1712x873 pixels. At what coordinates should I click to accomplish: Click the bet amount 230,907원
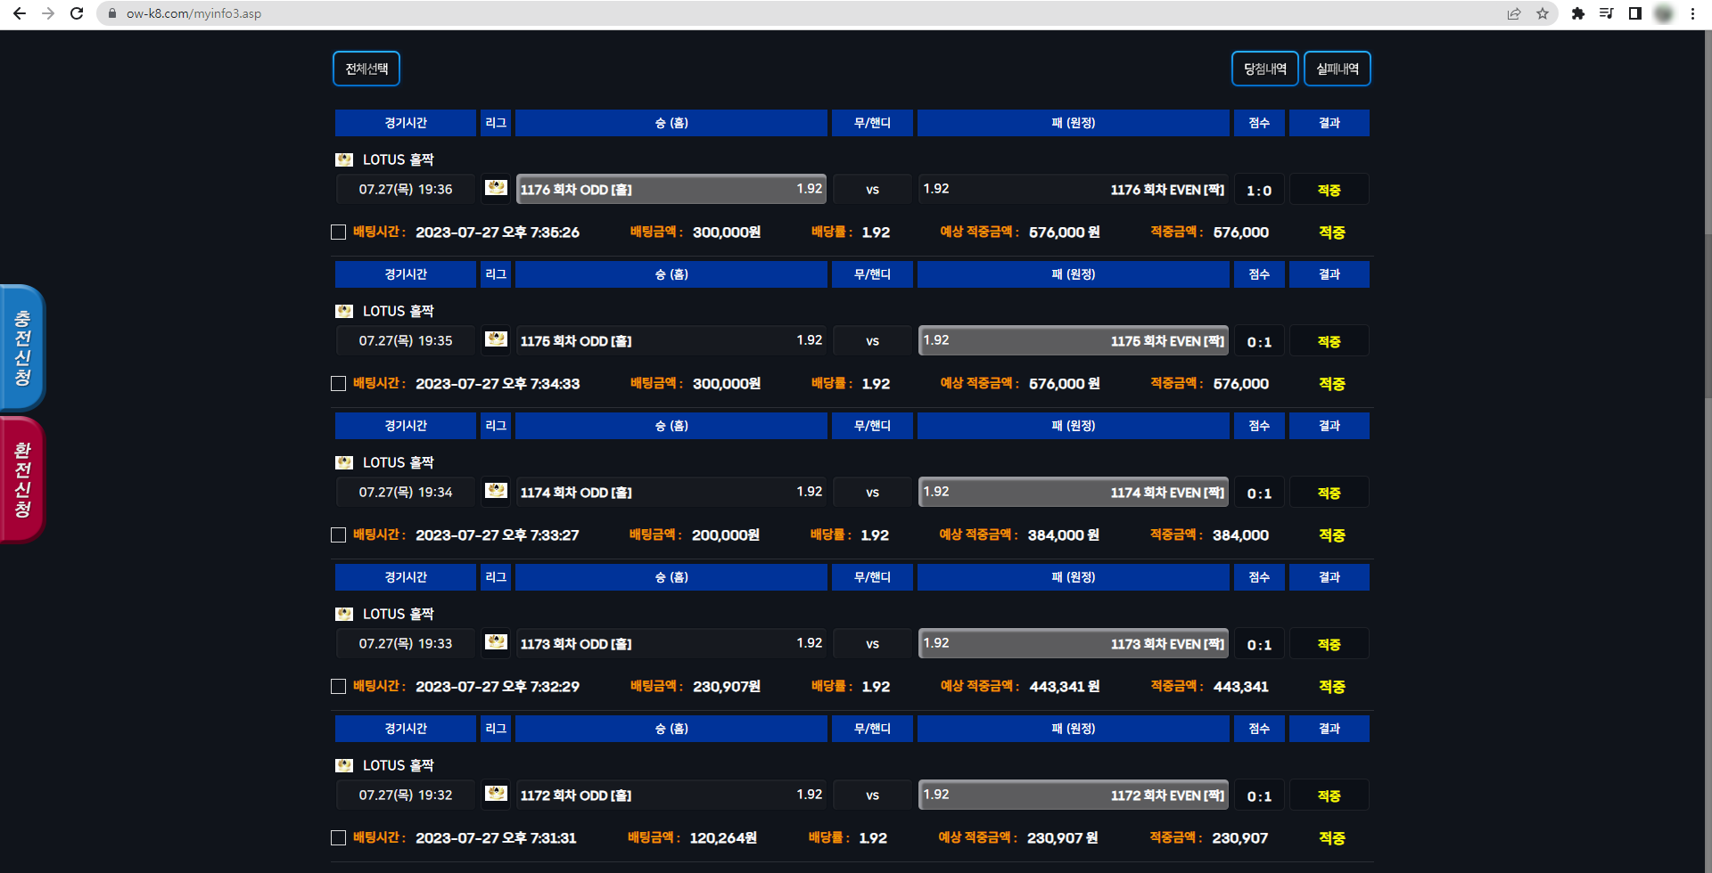tap(727, 687)
